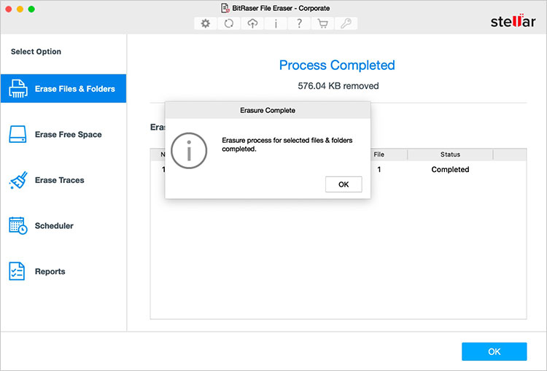
Task: Click the yellow minimize window button
Action: pyautogui.click(x=20, y=9)
